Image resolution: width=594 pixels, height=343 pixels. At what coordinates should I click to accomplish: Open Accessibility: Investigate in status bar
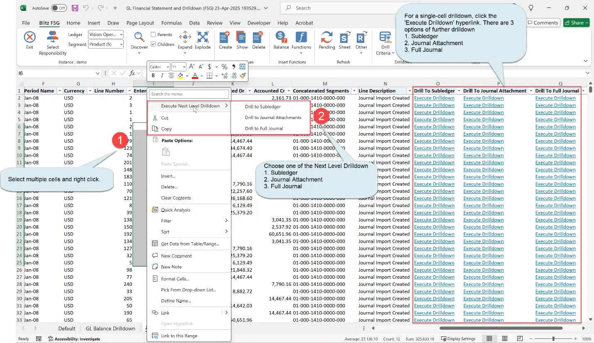74,339
